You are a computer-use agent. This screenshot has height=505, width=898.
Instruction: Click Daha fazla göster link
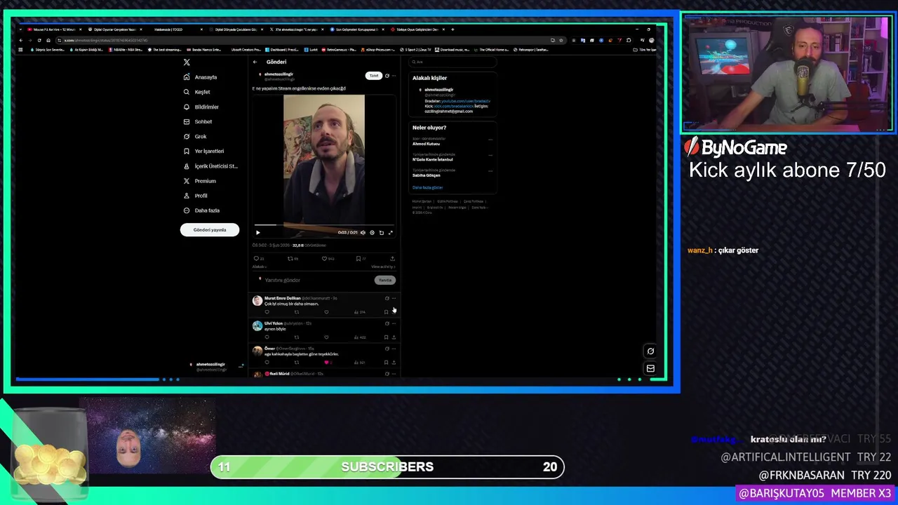pos(427,187)
